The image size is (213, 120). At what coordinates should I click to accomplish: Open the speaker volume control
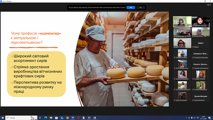194,118
